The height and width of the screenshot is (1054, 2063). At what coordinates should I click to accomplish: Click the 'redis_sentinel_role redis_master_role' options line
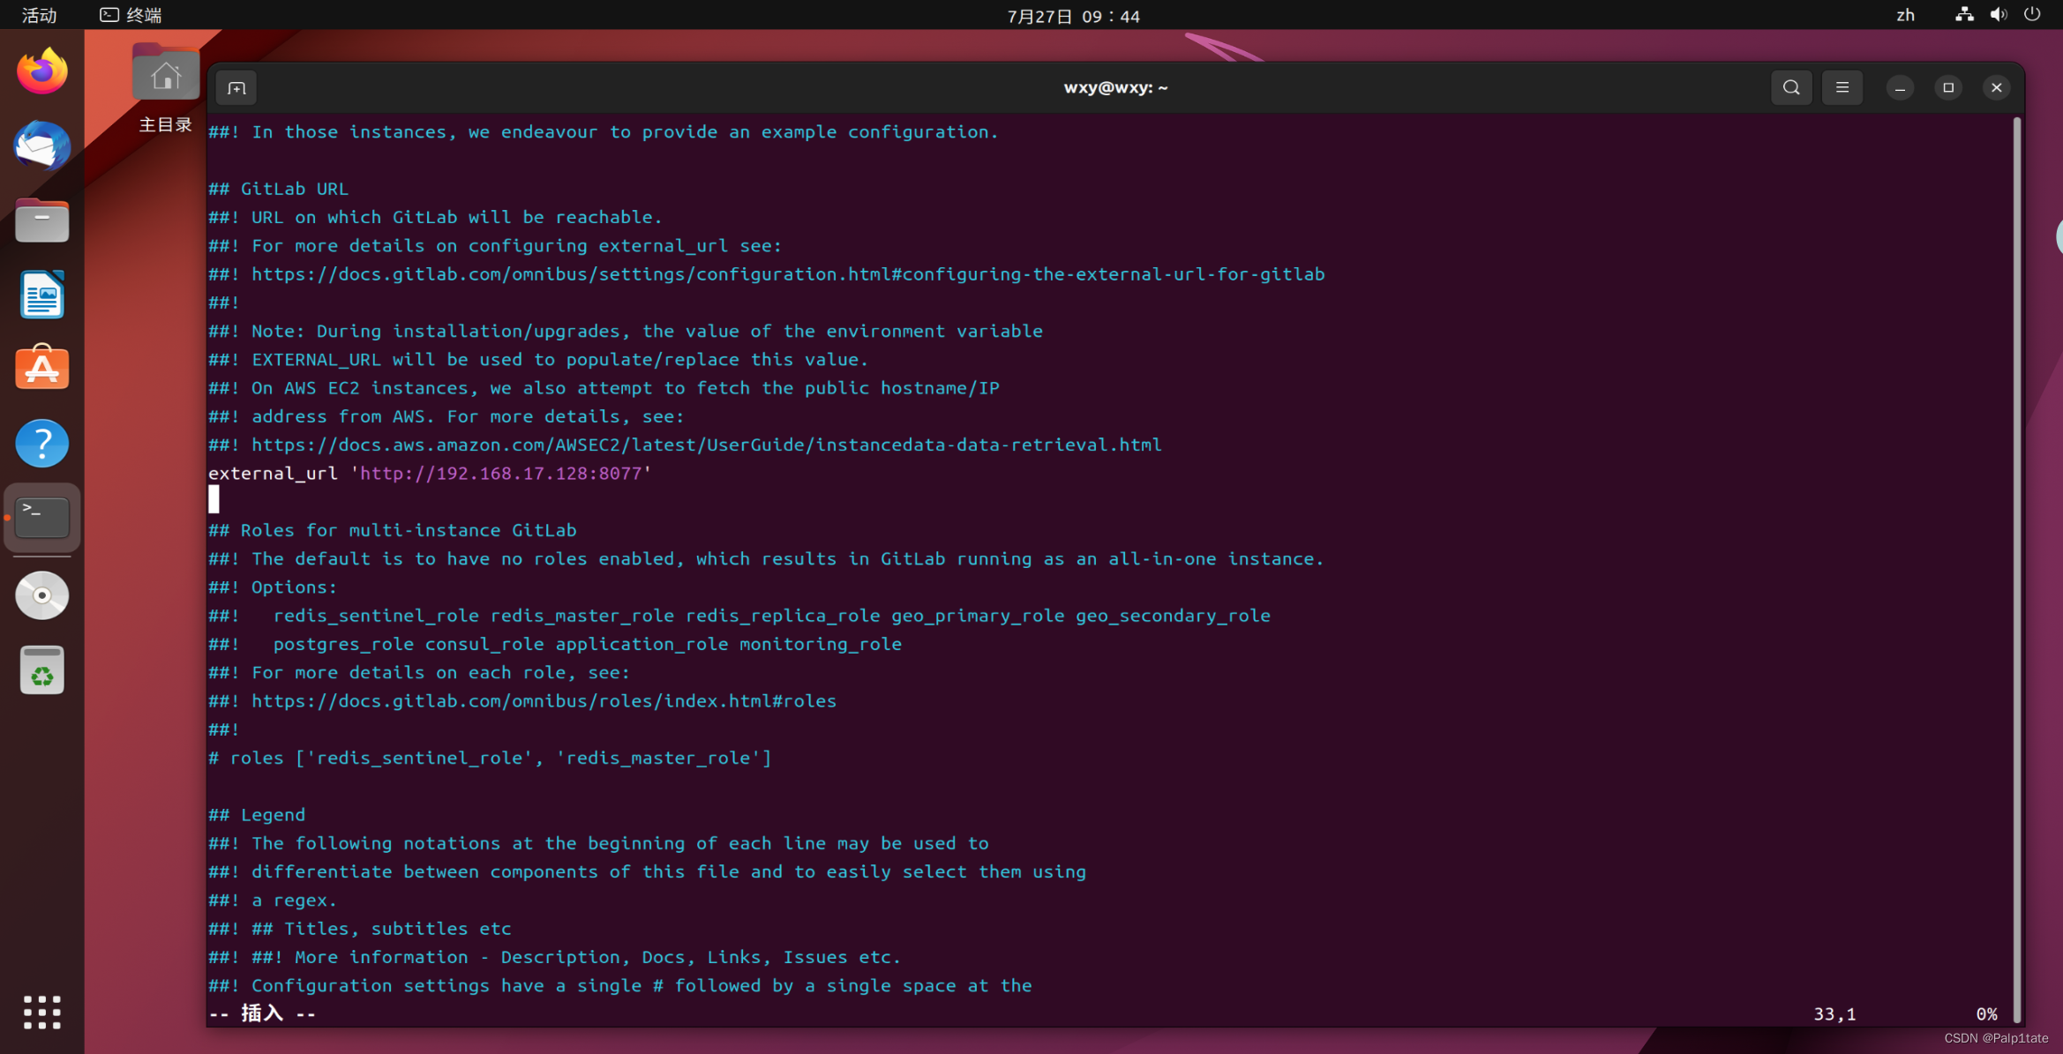[739, 616]
